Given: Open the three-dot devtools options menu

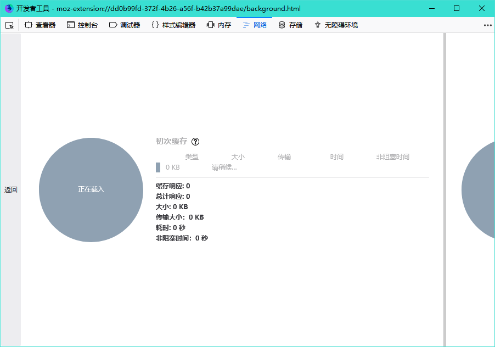Looking at the screenshot, I should tap(487, 25).
